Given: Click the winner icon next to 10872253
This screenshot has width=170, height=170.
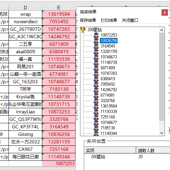Looking at the screenshot, I should click(x=96, y=35).
